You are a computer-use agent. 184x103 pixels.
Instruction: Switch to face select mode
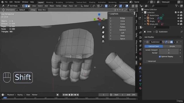click(x=29, y=6)
